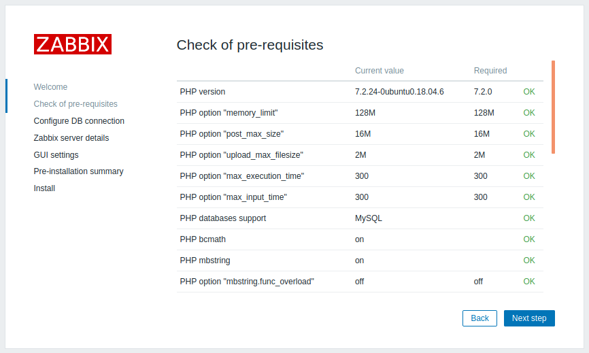Viewport: 589px width, 353px height.
Task: Click the PHP mbstring label
Action: pyautogui.click(x=205, y=260)
